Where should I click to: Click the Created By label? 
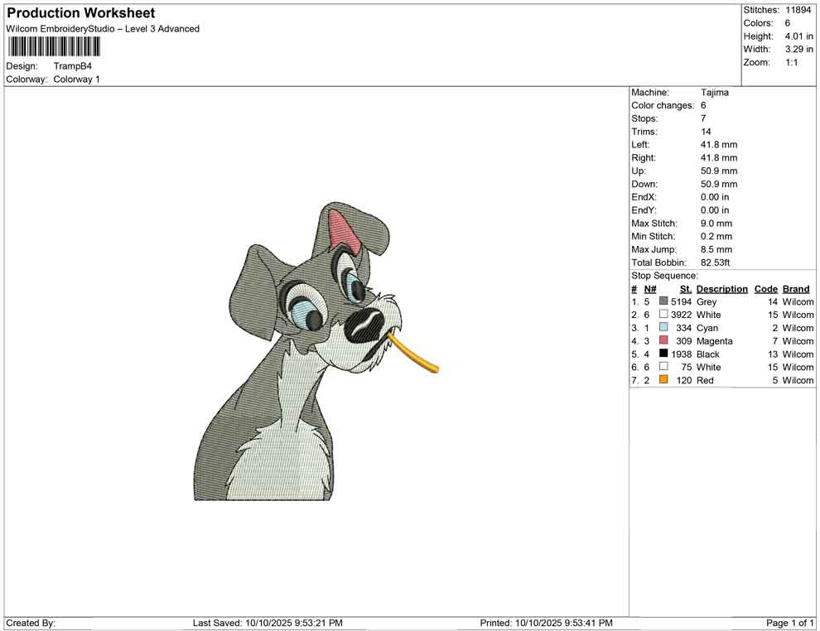[x=31, y=623]
